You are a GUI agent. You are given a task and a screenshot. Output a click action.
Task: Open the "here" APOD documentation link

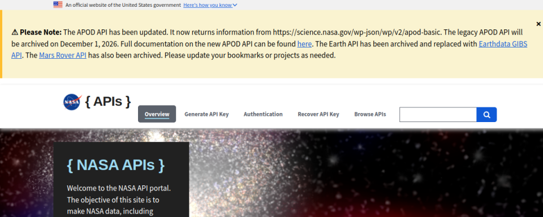pyautogui.click(x=305, y=44)
